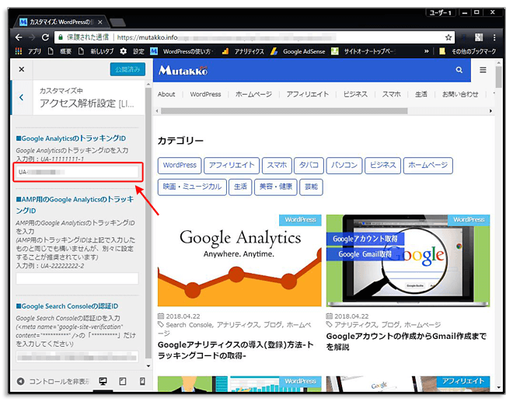Open the Apps bookmark grid icon

[19, 51]
